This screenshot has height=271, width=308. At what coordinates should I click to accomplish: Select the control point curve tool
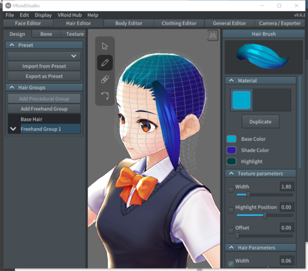(x=105, y=96)
